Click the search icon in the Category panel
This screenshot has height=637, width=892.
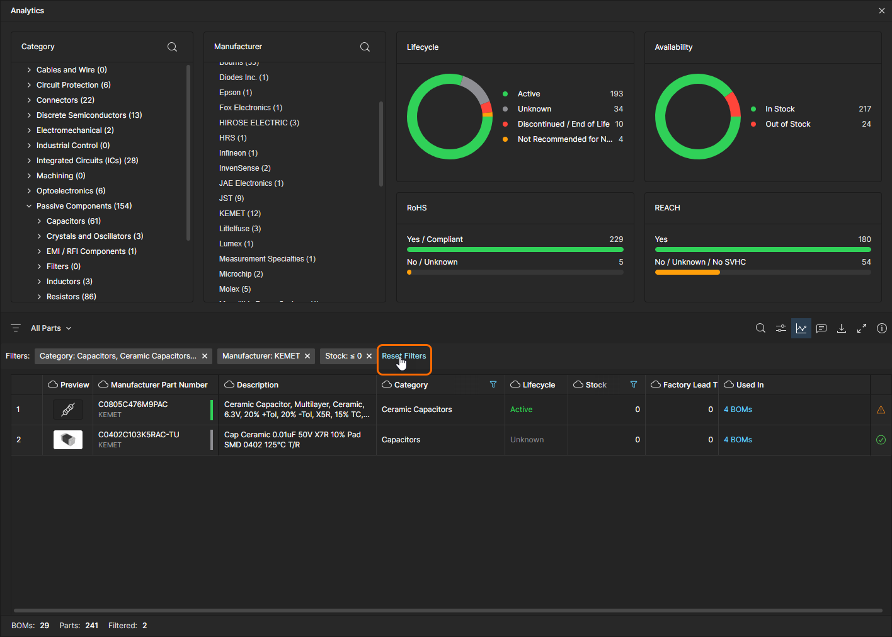(172, 47)
